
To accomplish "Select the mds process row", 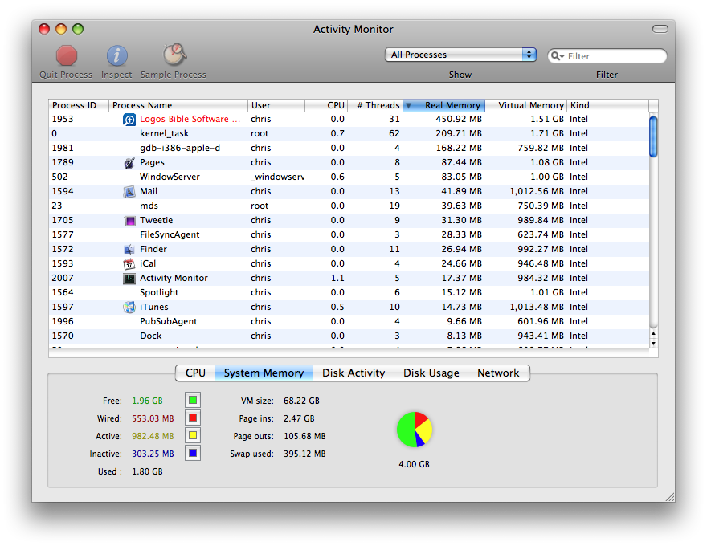I will pyautogui.click(x=349, y=206).
